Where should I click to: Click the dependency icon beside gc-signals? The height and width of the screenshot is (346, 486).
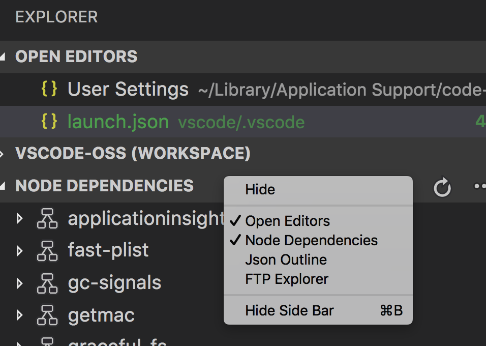coord(47,283)
